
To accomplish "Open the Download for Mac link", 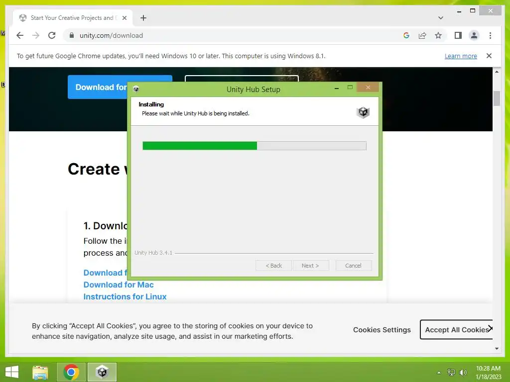I will (119, 285).
